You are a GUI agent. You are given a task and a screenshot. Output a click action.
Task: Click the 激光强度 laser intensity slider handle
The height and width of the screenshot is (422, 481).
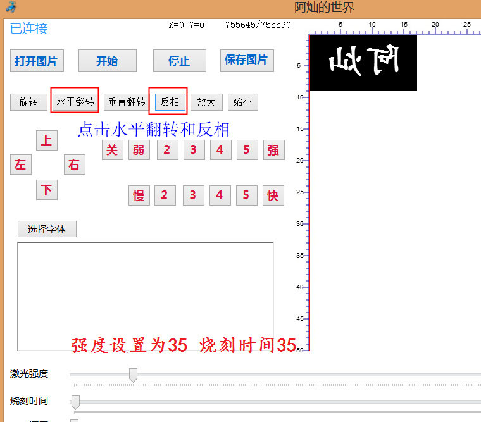point(133,375)
